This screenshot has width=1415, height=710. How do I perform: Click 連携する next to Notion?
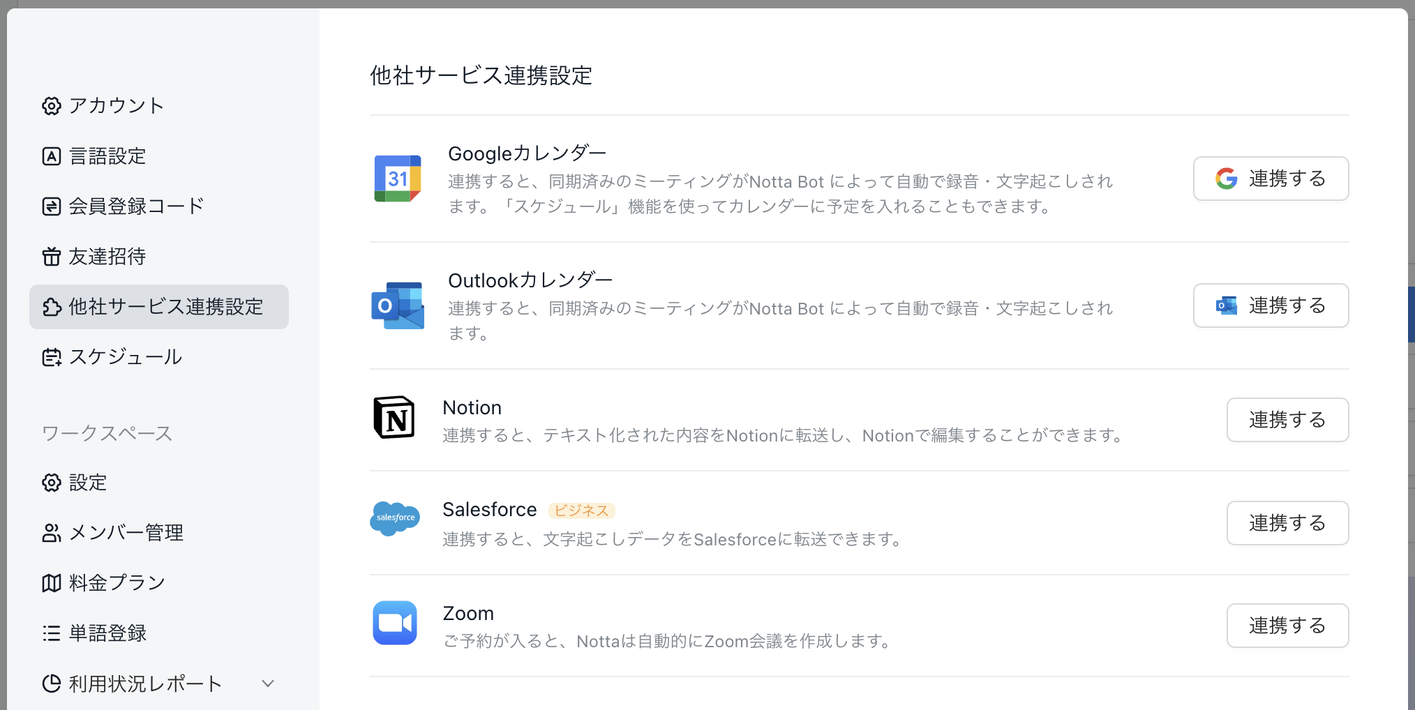[1287, 419]
